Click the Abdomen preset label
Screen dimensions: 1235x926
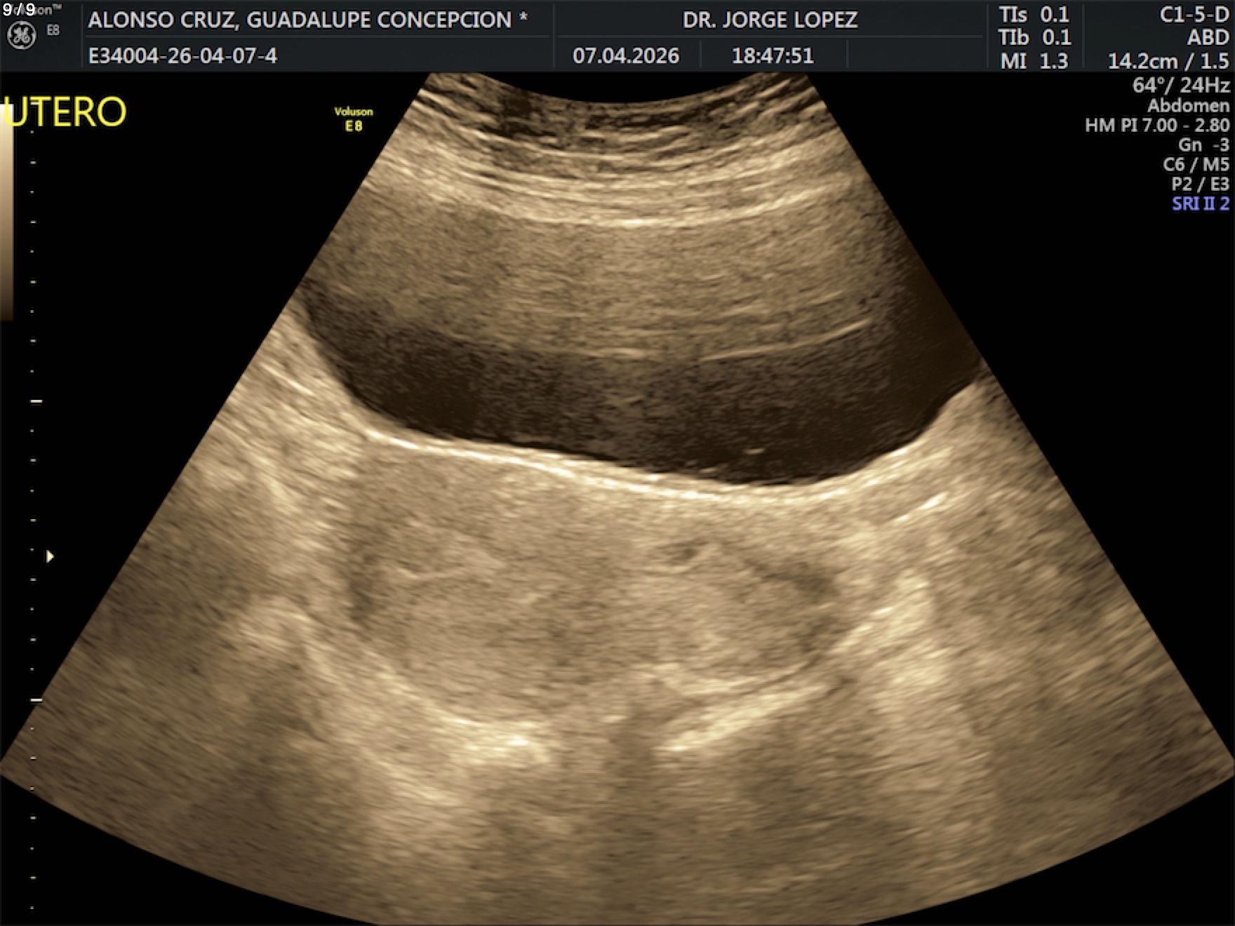click(x=1188, y=105)
